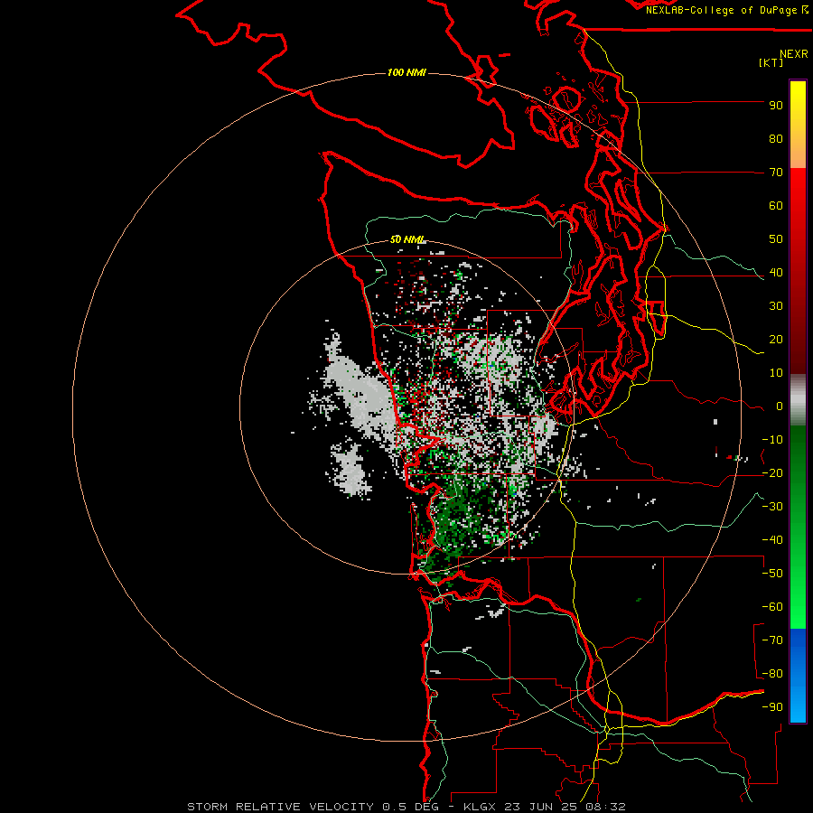The image size is (813, 813).
Task: Click the positive 20 scale value
Action: [776, 340]
